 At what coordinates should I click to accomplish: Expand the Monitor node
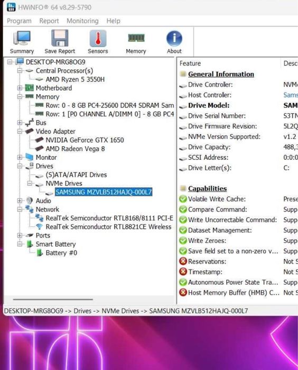(20, 157)
